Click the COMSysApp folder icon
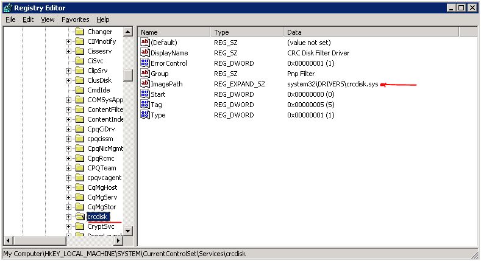This screenshot has width=481, height=261. tap(79, 100)
